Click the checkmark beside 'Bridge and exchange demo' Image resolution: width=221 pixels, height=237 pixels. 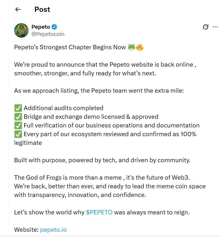pyautogui.click(x=18, y=116)
